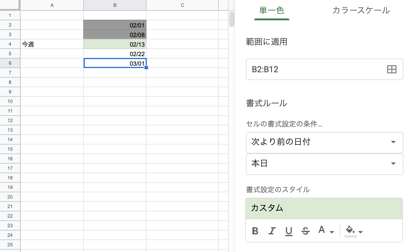Select the 今週 cell

[x=52, y=44]
